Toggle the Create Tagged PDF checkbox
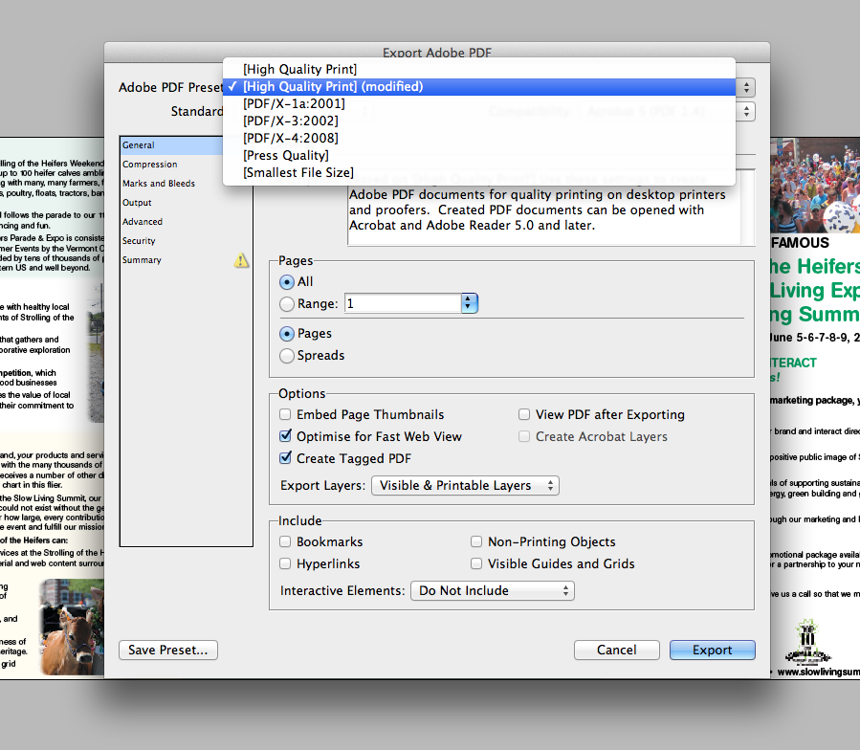The image size is (860, 750). tap(285, 458)
